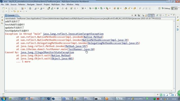Click the Run Last Tool icon
The width and height of the screenshot is (180, 101).
pos(107,8)
